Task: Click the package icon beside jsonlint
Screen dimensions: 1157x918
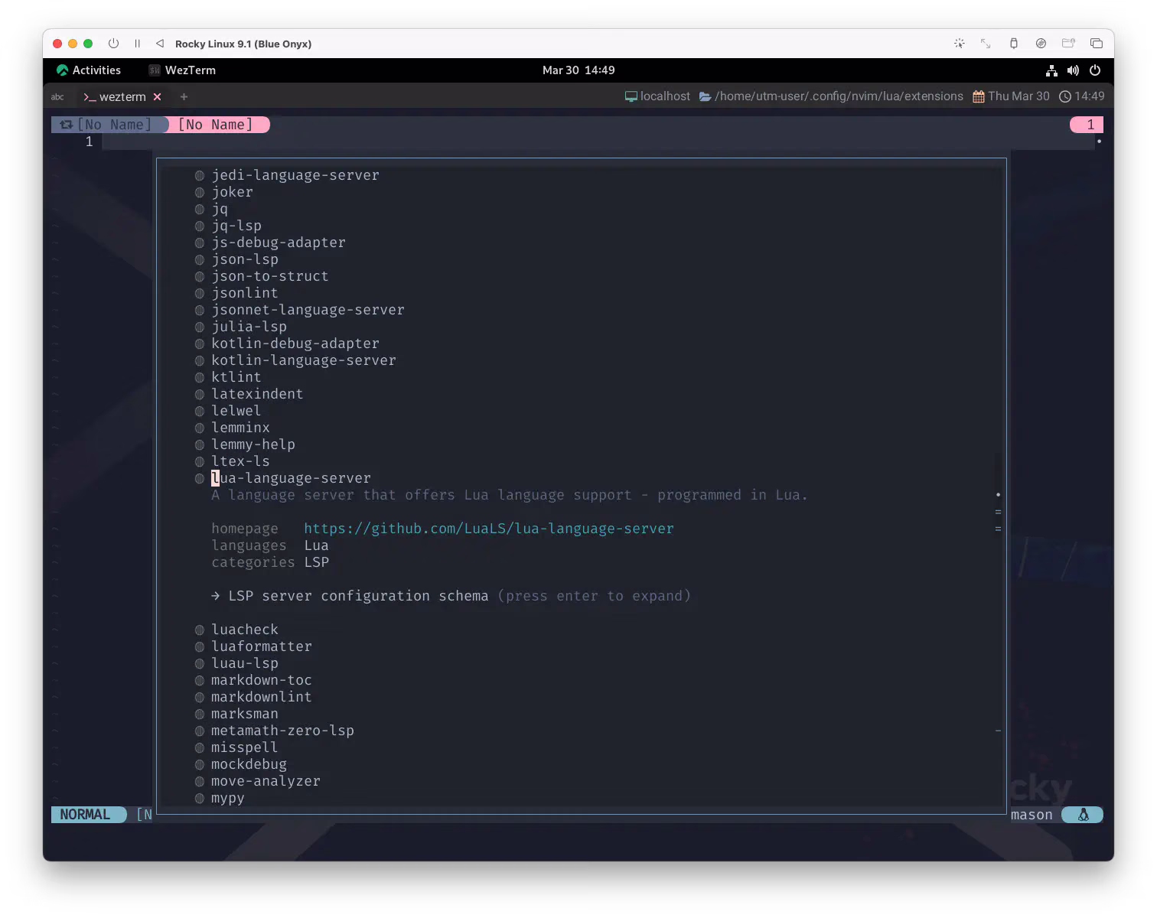Action: (200, 293)
